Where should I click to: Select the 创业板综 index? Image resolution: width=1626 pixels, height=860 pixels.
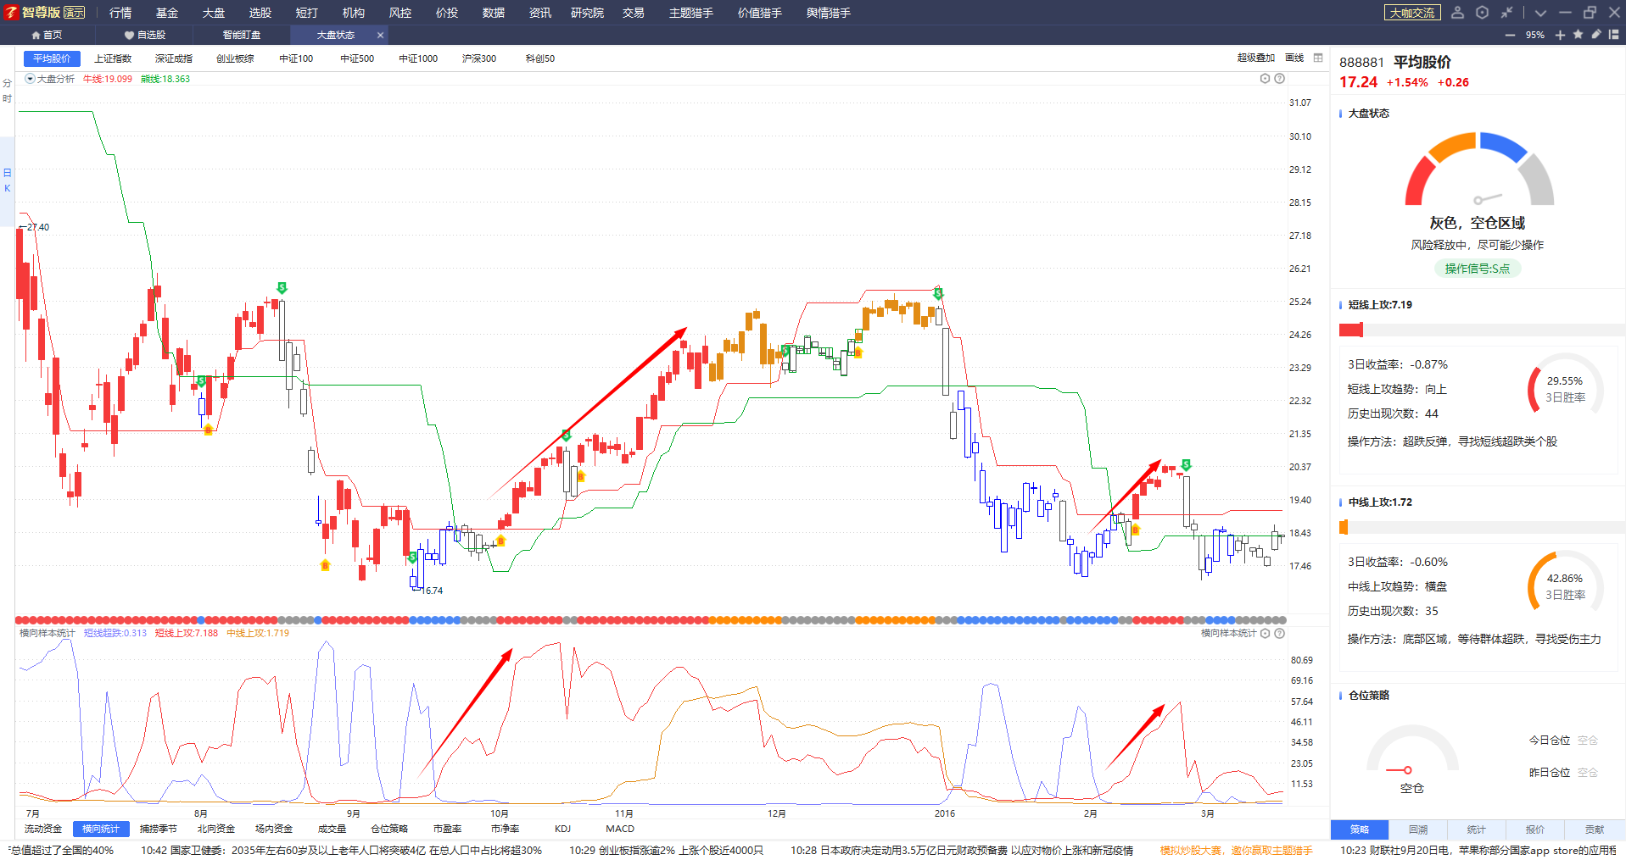(x=235, y=58)
